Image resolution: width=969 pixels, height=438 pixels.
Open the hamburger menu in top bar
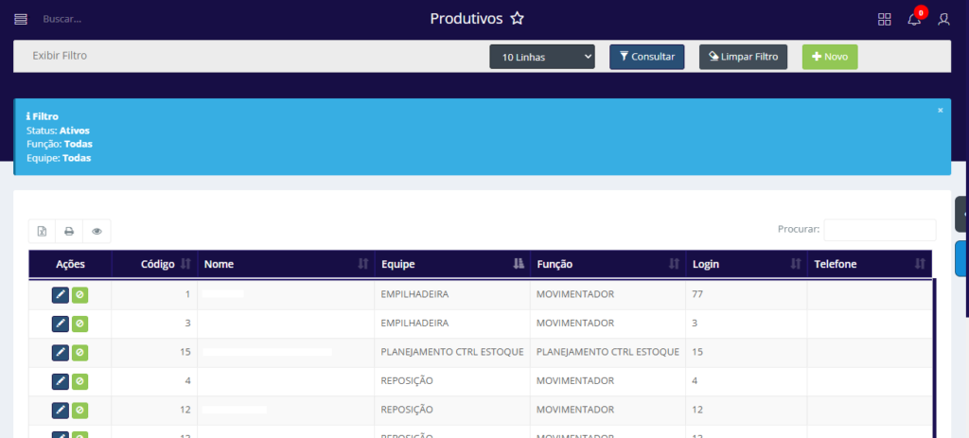(x=21, y=19)
